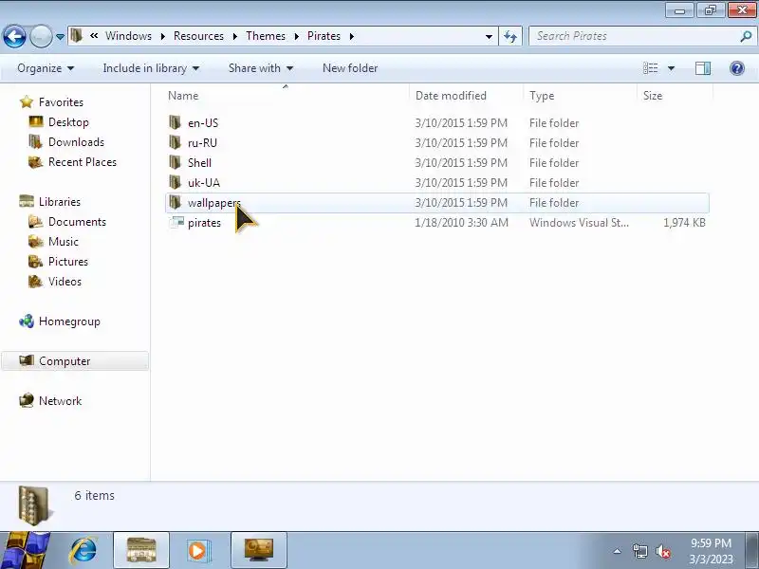Open the Organize menu
The width and height of the screenshot is (759, 569).
pos(46,68)
